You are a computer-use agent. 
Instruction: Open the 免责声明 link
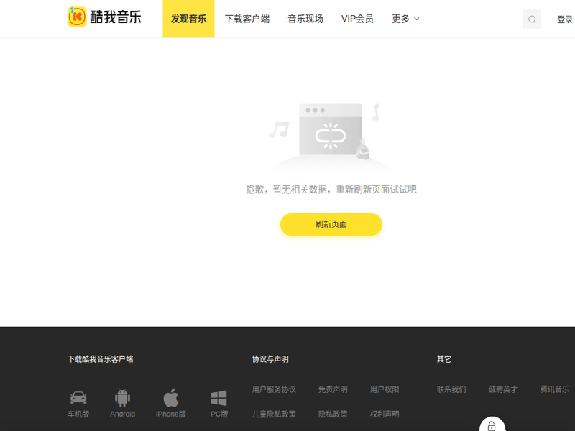[333, 389]
